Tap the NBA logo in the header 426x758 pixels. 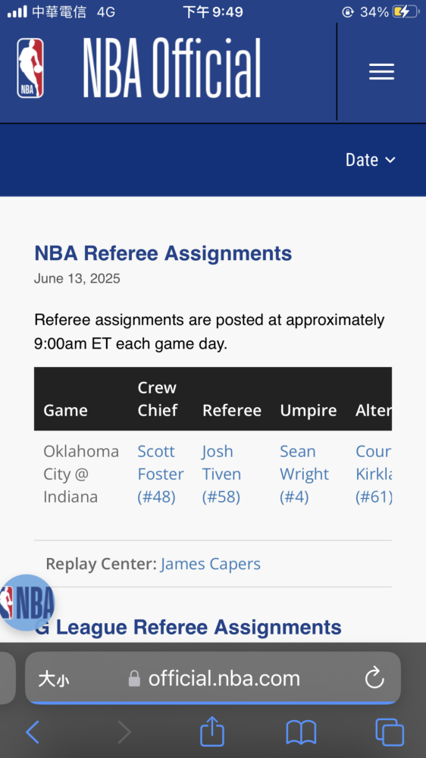30,69
